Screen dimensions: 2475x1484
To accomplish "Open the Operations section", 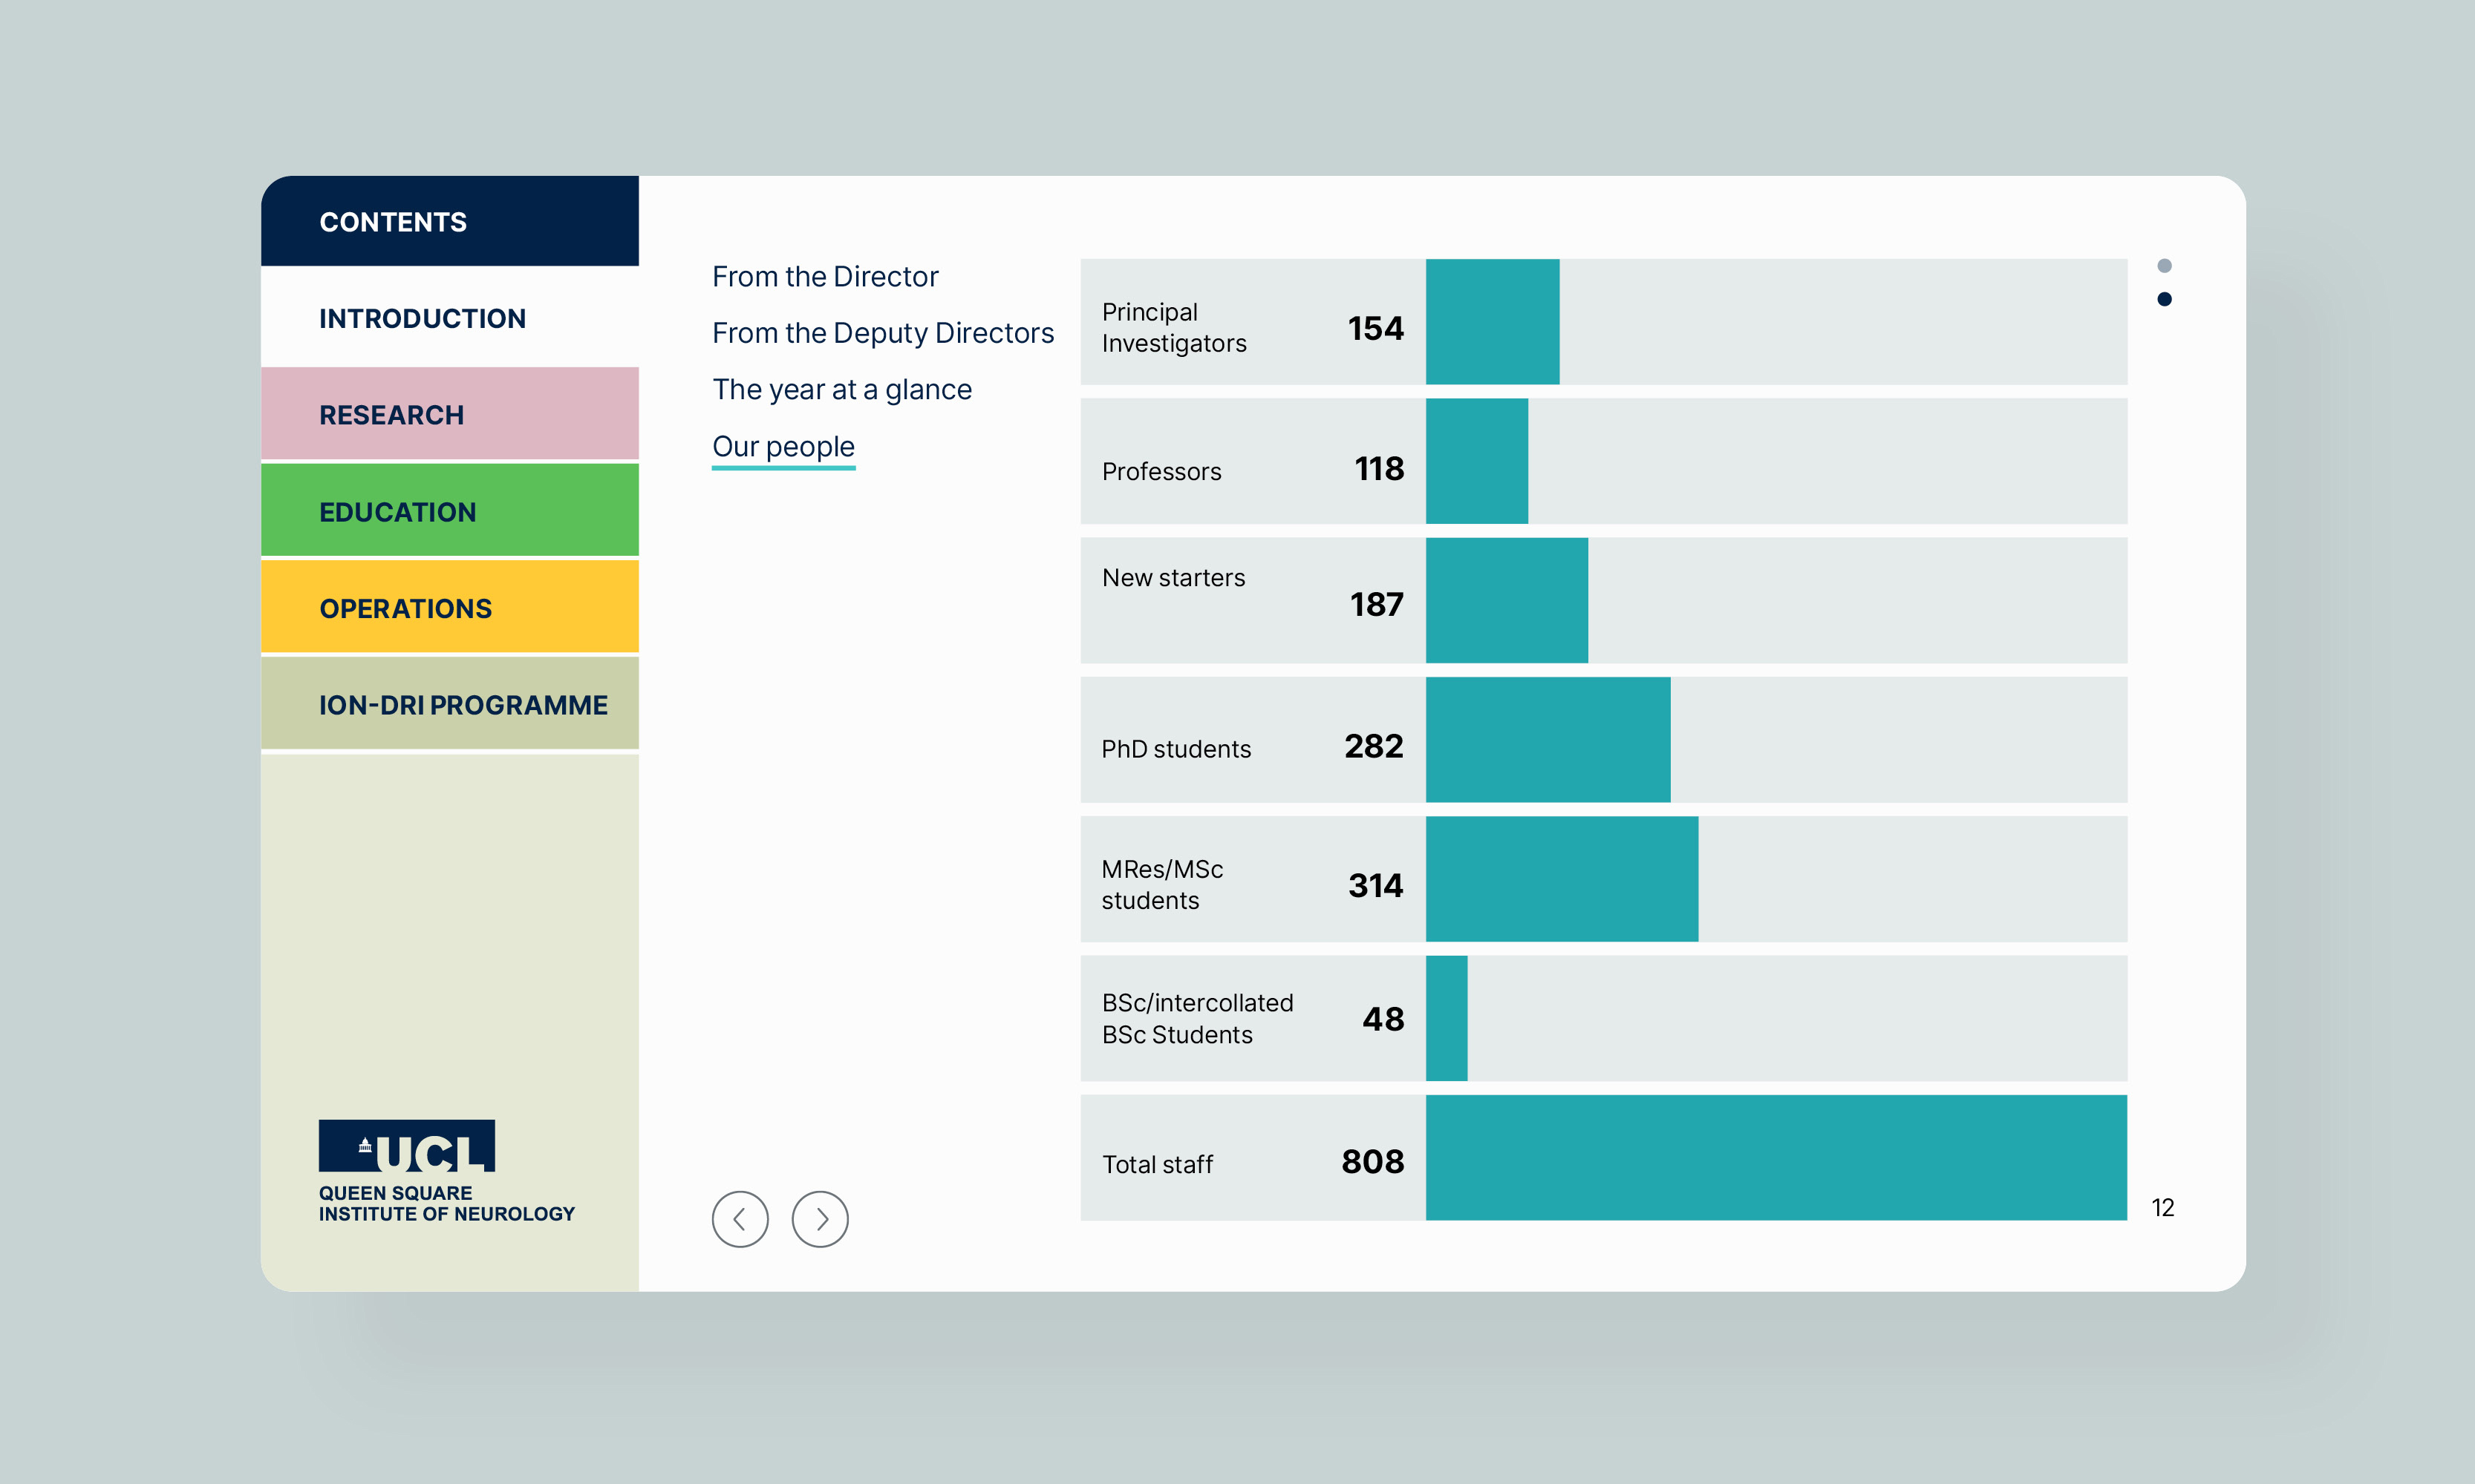I will click(x=449, y=608).
